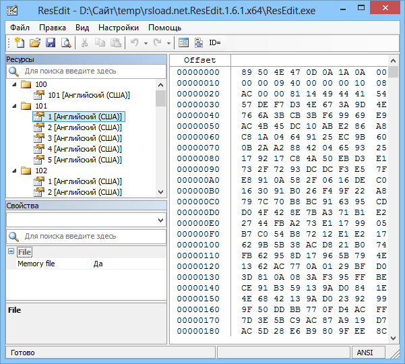Screen dimensions: 405x364
Task: Click offset 00000000 in hex view
Action: (x=198, y=72)
